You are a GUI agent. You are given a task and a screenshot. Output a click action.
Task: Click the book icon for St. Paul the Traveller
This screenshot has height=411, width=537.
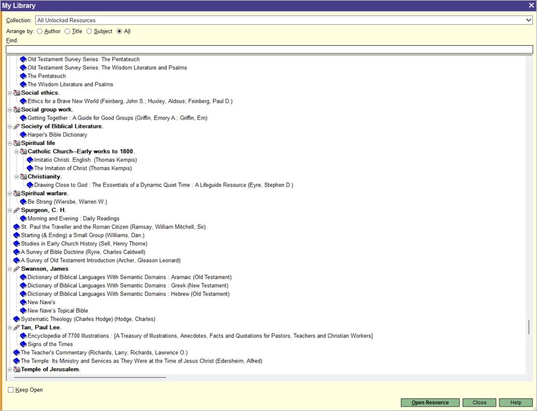pos(17,227)
